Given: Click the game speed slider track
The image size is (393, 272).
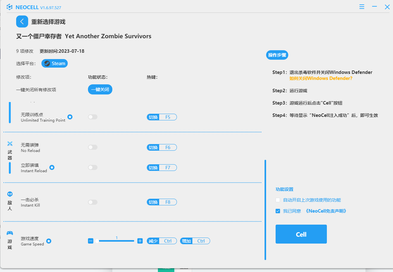Looking at the screenshot, I should tap(116, 241).
